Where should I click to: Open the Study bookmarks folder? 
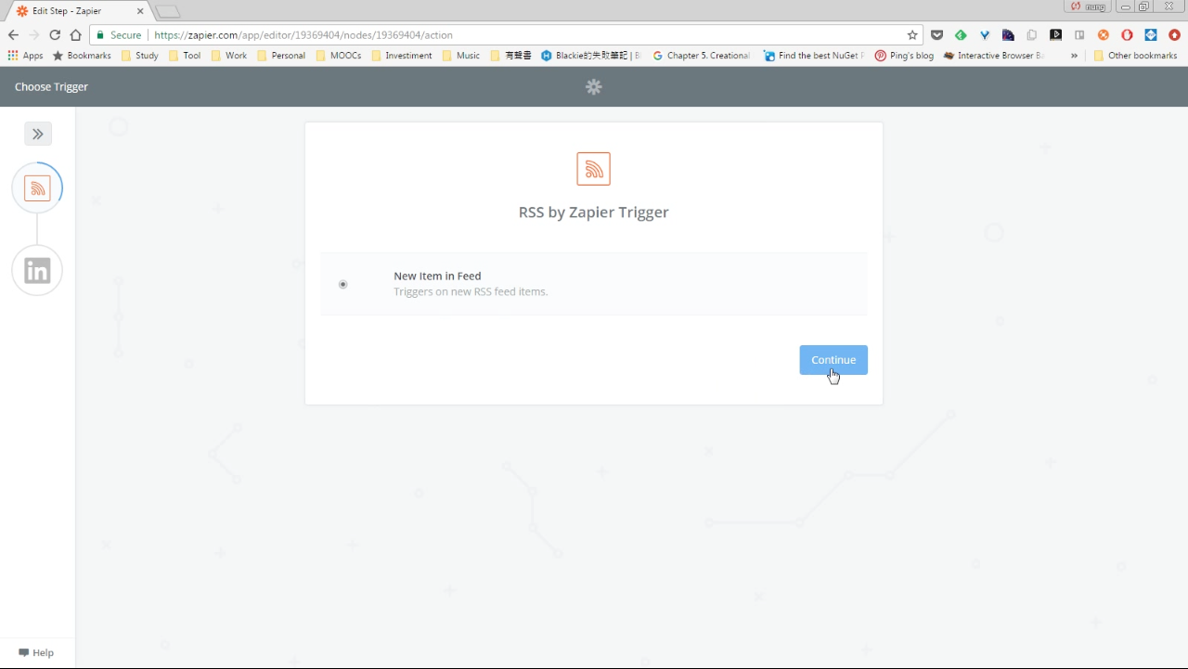pos(140,56)
